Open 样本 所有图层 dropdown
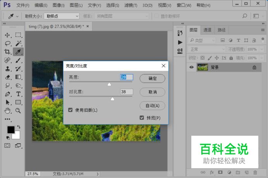268x178 pixels. (122, 16)
